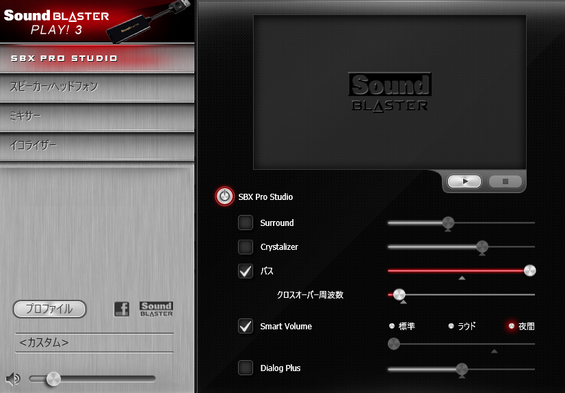
Task: Click the バス level slider handle
Action: pyautogui.click(x=529, y=270)
